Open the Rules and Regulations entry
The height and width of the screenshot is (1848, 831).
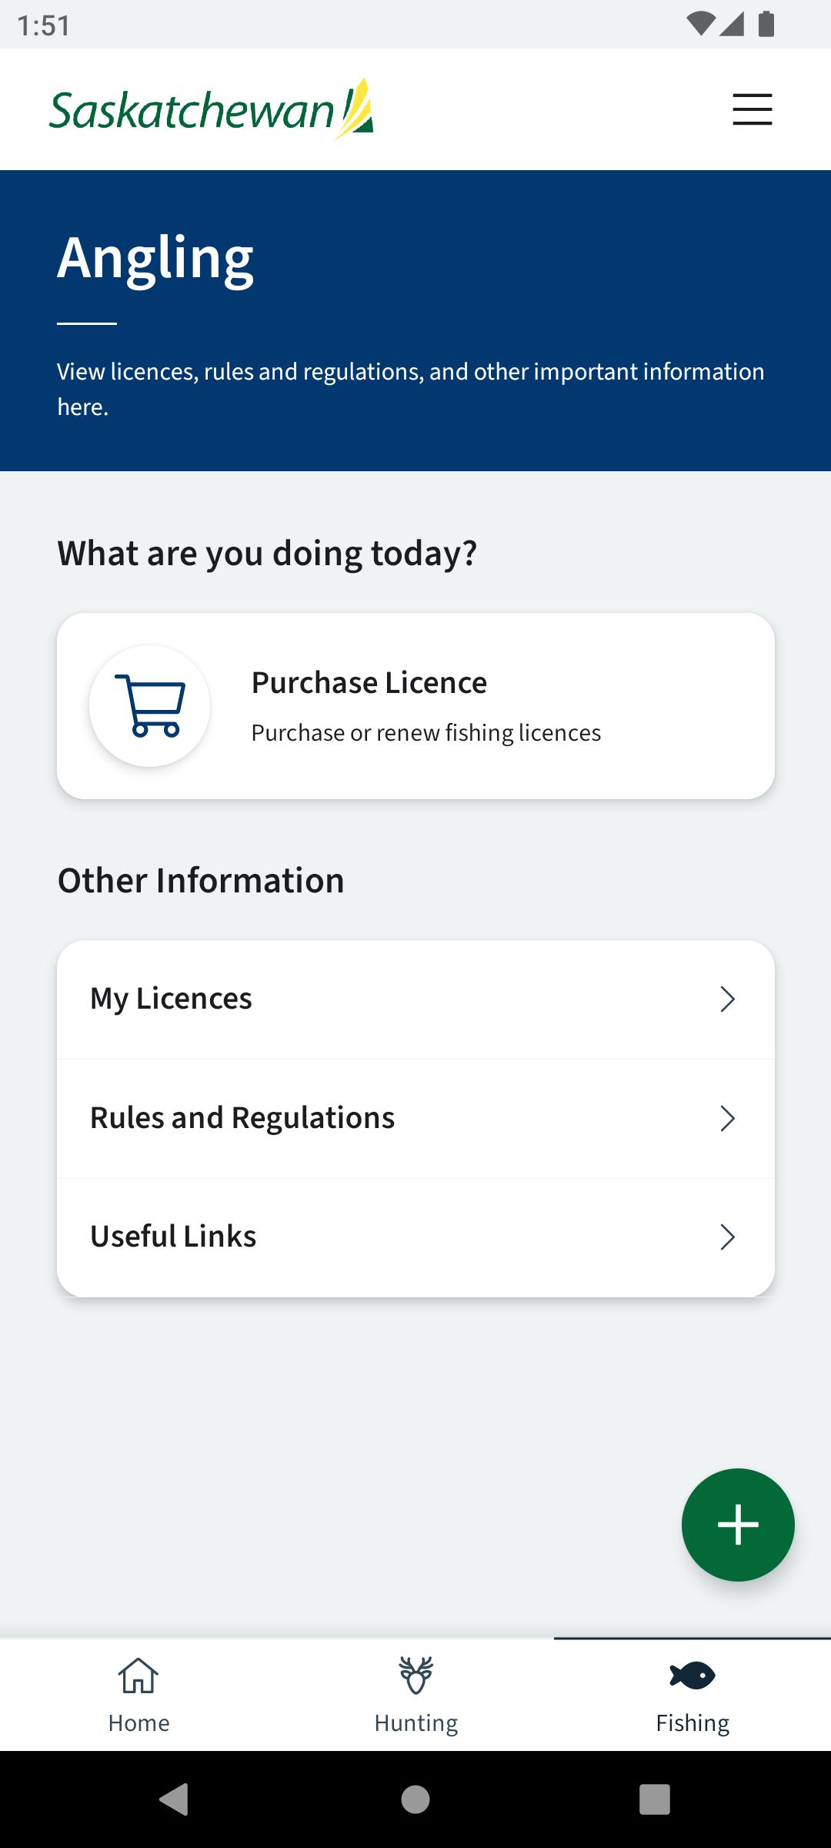pos(415,1118)
